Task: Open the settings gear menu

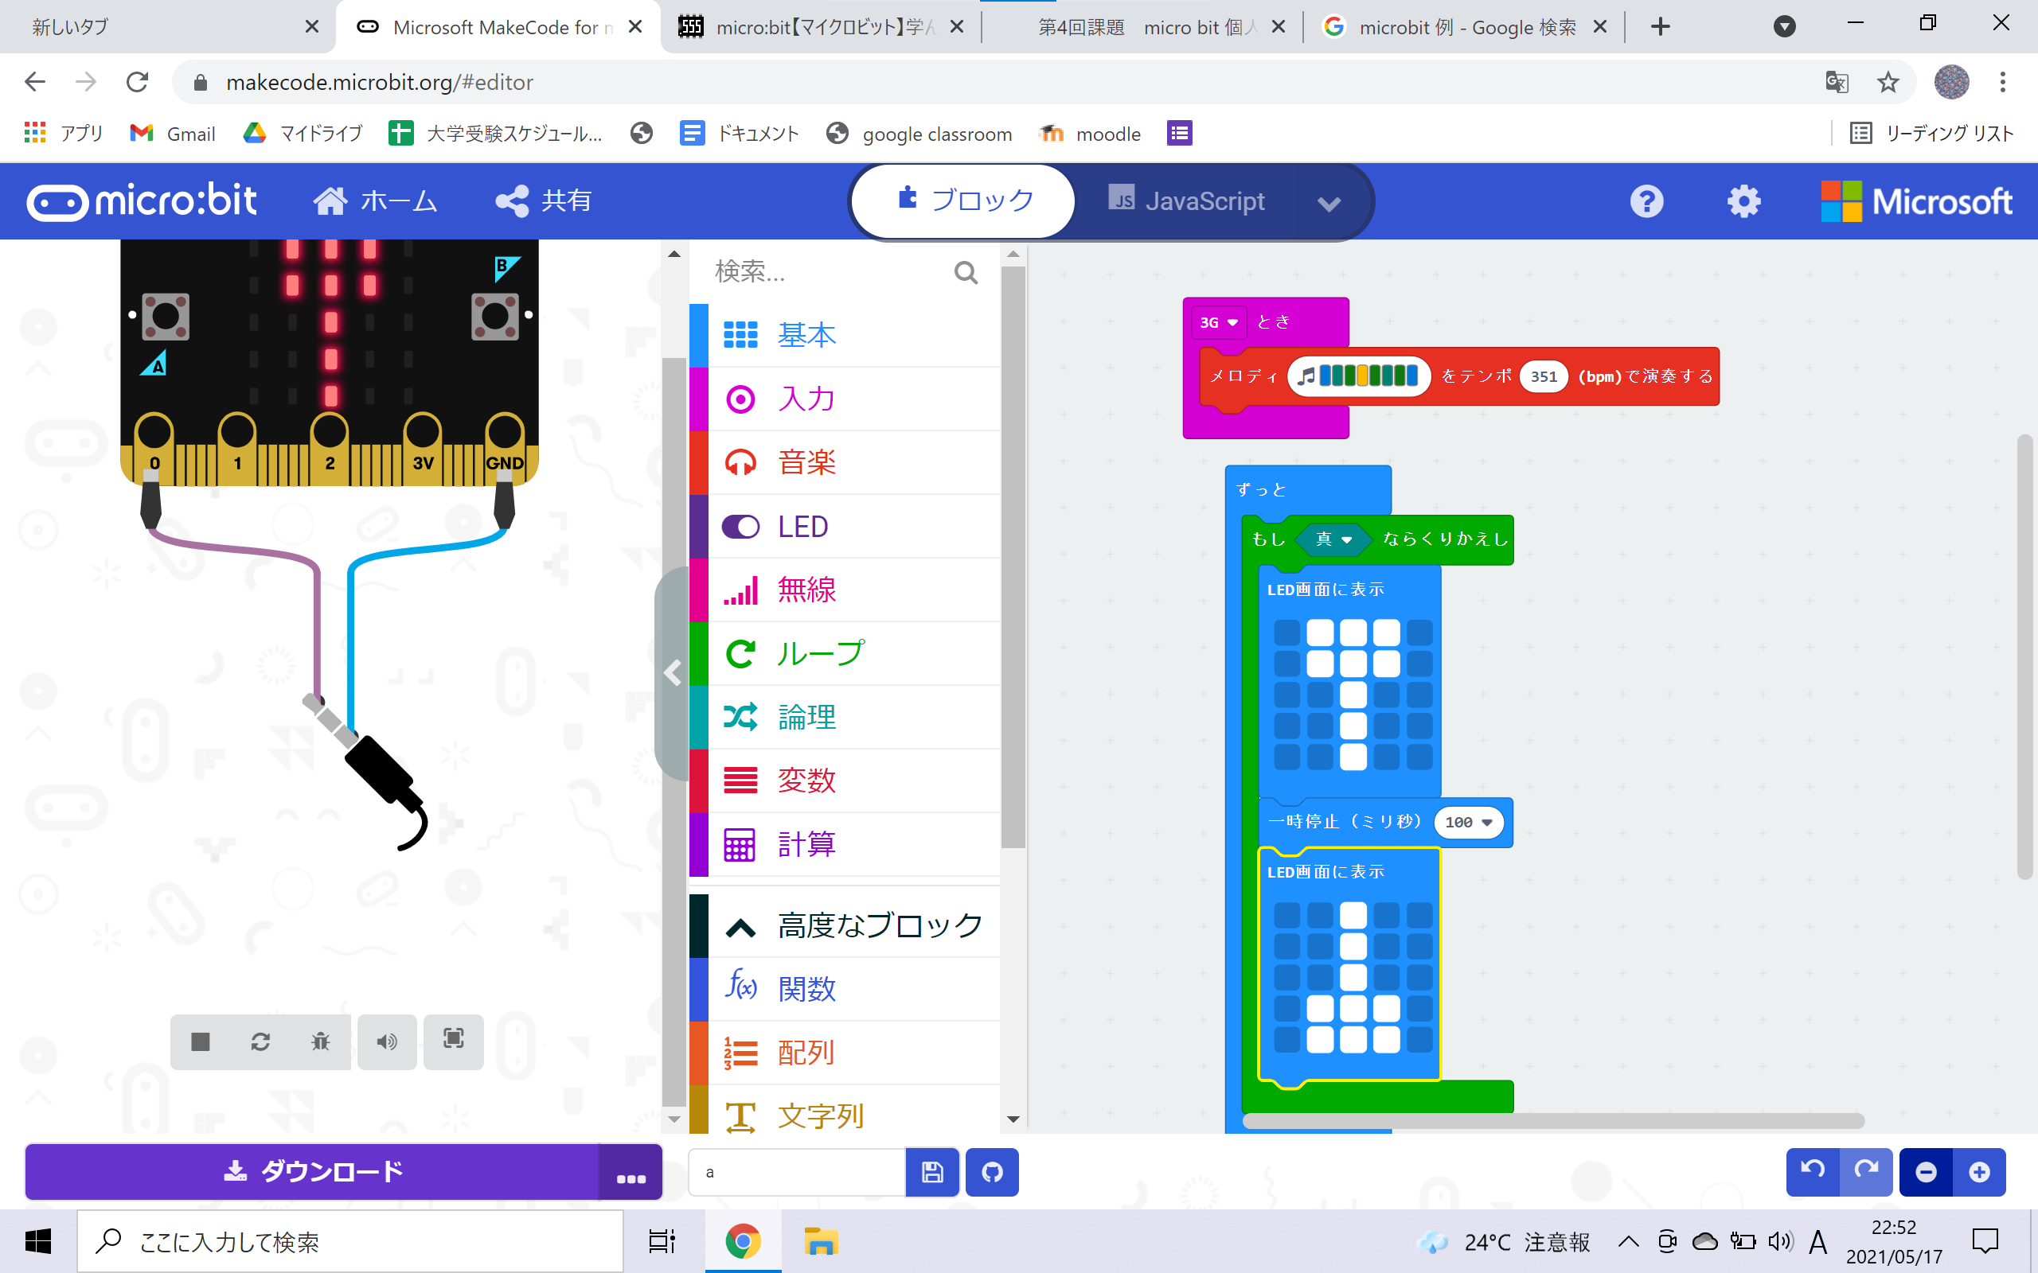Action: pos(1744,201)
